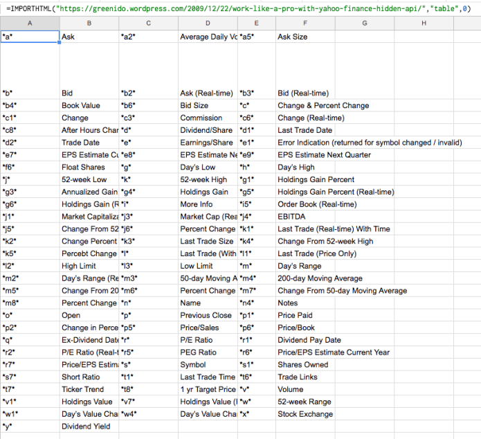
Task: Click the 'Day's High' cell
Action: [305, 167]
